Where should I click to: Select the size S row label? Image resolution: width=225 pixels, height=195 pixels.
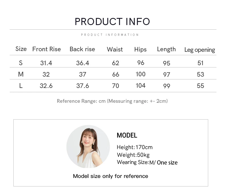21,63
